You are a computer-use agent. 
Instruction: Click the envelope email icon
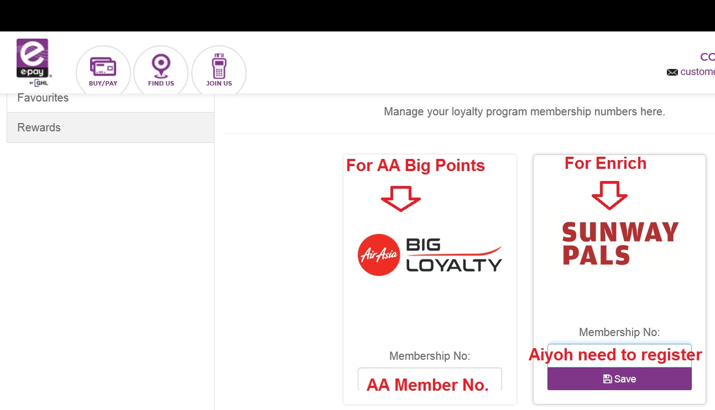(672, 72)
